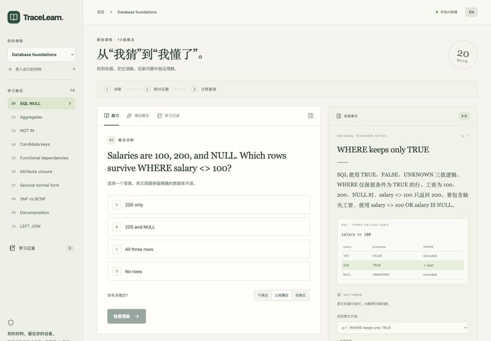Click the 'ORIGINAL TEACHING NOTES' label
Screen dimensions: 491x341
tap(362, 136)
